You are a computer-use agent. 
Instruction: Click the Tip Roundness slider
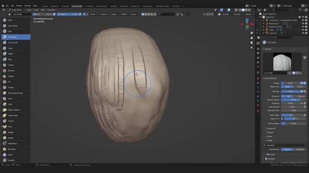294,124
